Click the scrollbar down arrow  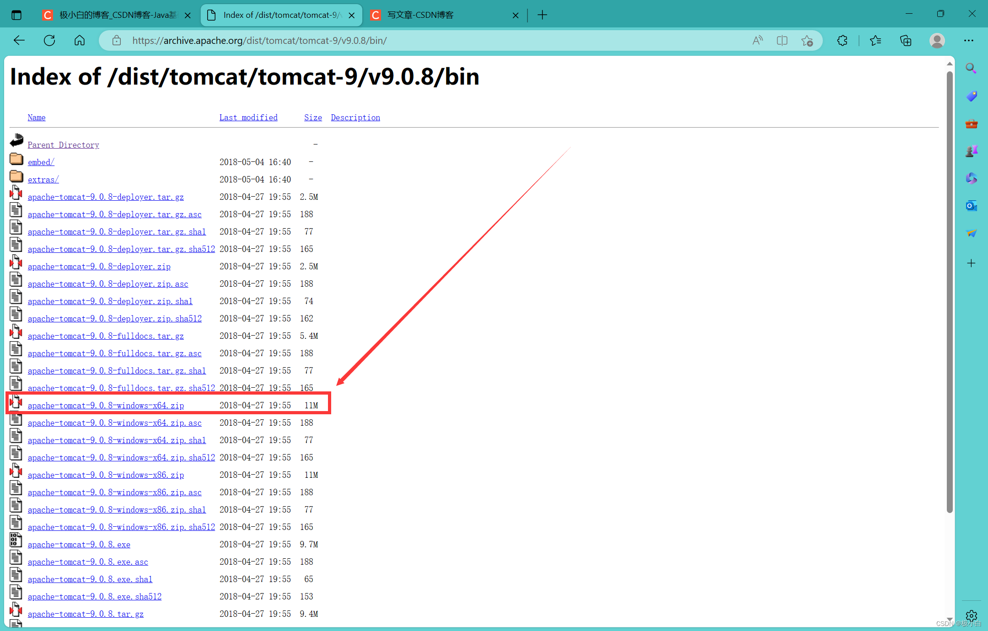[x=950, y=620]
